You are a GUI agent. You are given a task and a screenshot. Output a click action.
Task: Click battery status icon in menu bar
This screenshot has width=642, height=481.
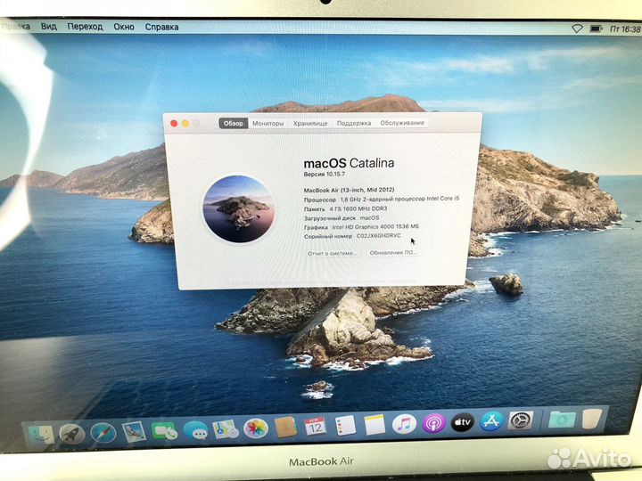point(596,29)
